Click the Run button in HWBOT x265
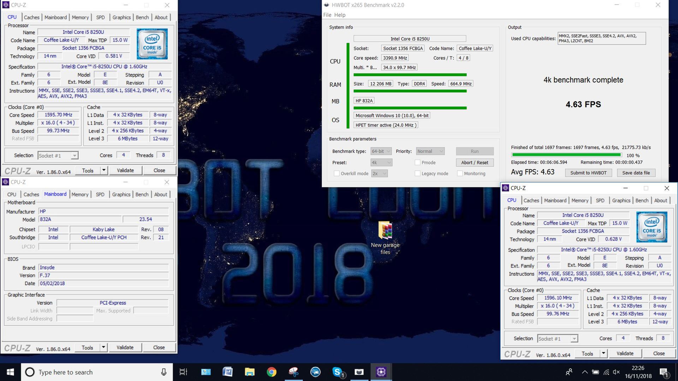This screenshot has height=381, width=678. tap(475, 151)
